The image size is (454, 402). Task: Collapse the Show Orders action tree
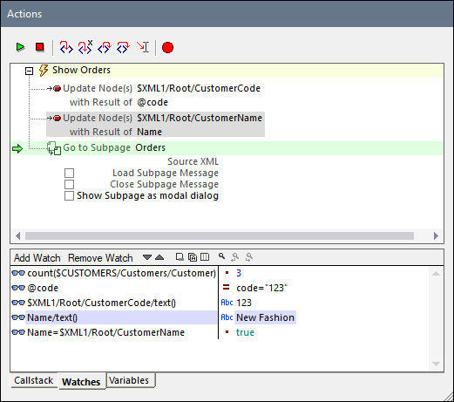pos(29,71)
